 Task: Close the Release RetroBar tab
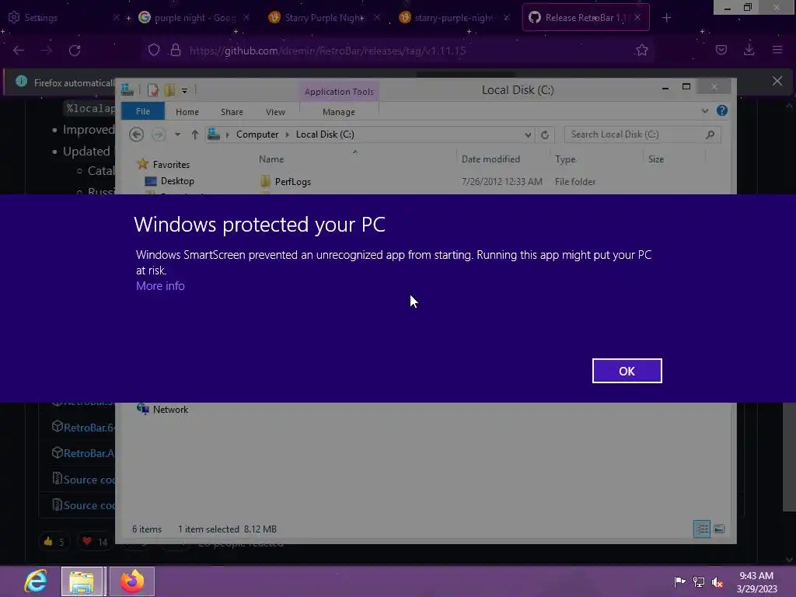tap(637, 18)
